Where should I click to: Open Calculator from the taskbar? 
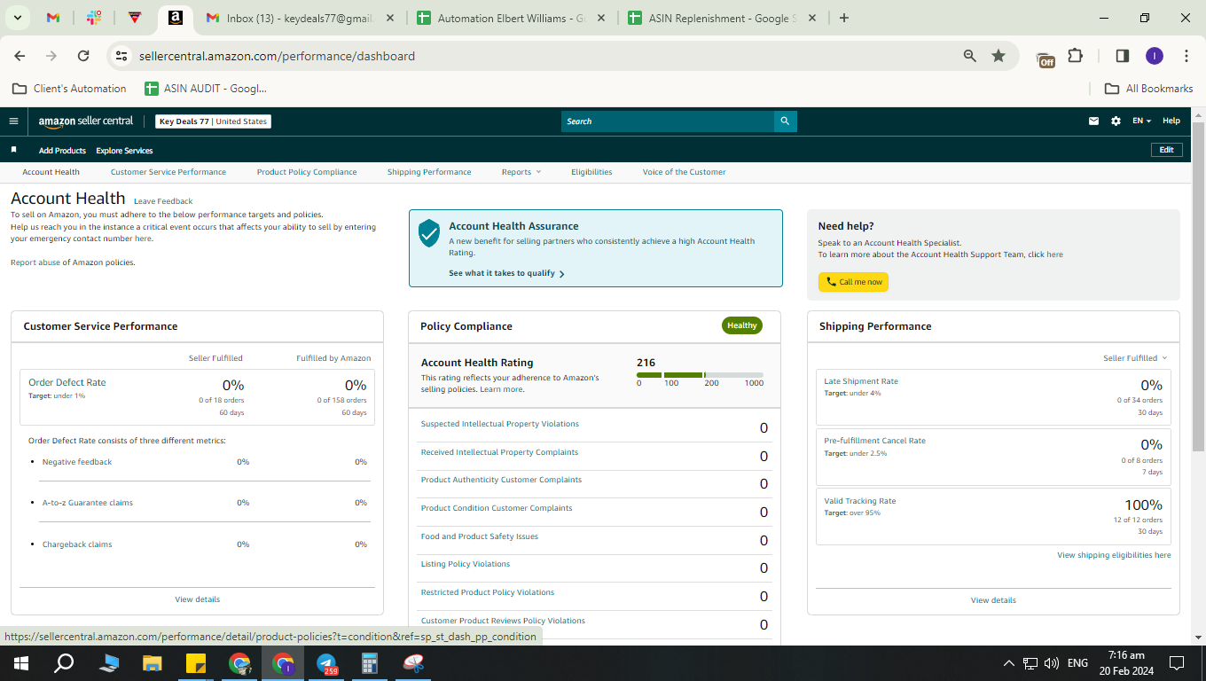(x=370, y=663)
